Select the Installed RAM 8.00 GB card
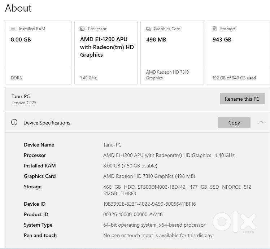Viewport: 270px width, 249px height. [x=38, y=53]
